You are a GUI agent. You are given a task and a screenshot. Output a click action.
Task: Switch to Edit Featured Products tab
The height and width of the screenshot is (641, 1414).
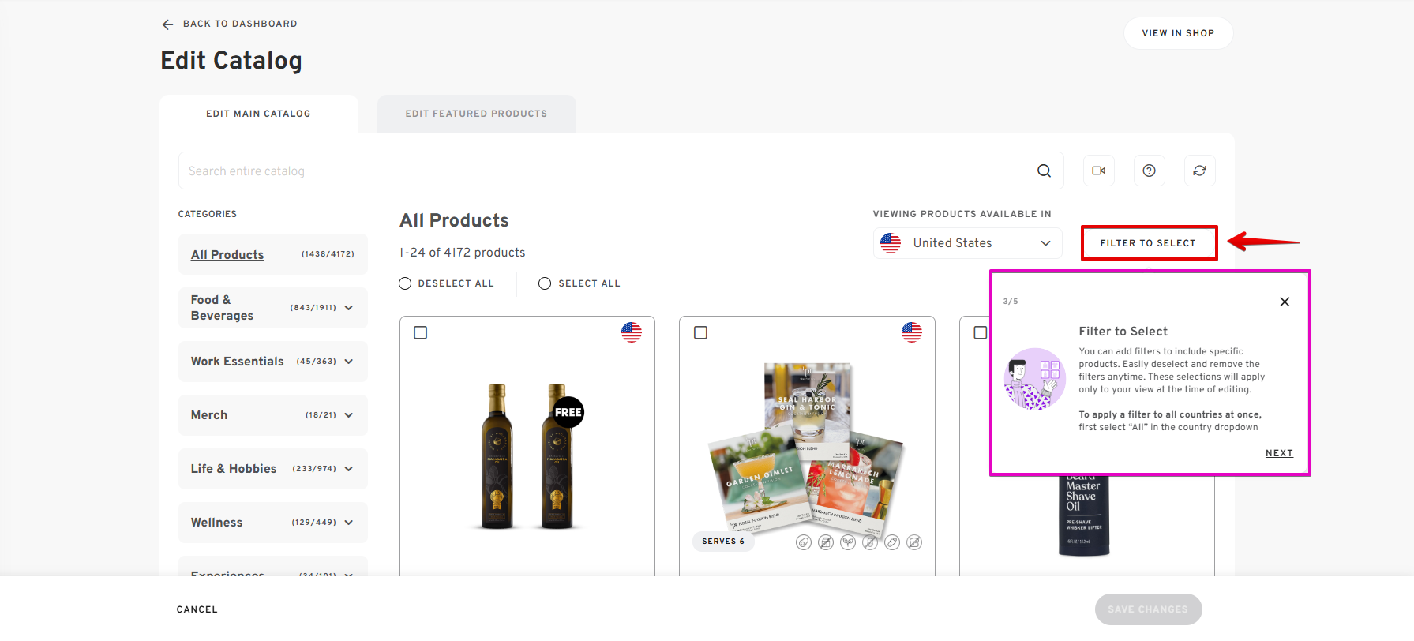[x=476, y=114]
